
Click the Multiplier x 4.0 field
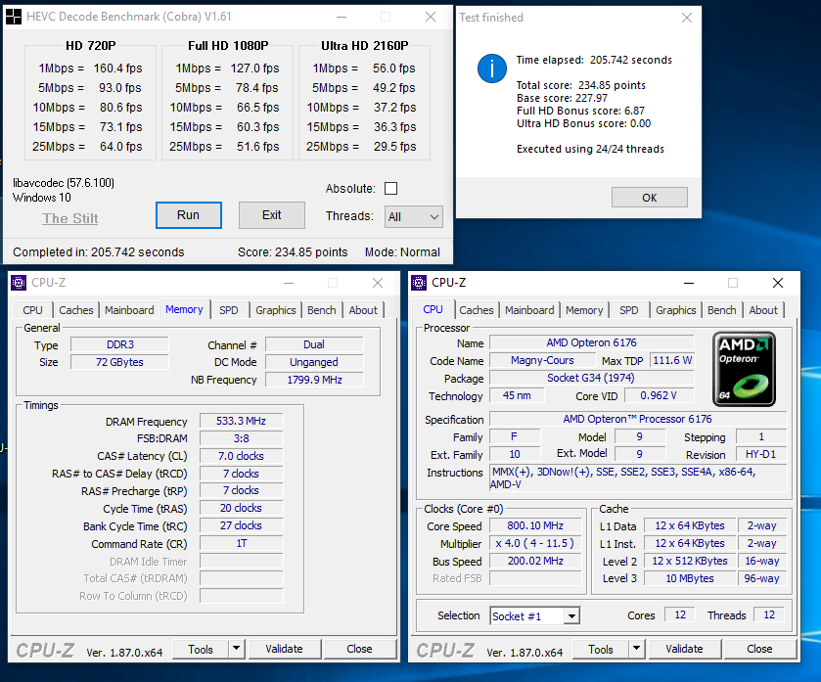coord(535,543)
